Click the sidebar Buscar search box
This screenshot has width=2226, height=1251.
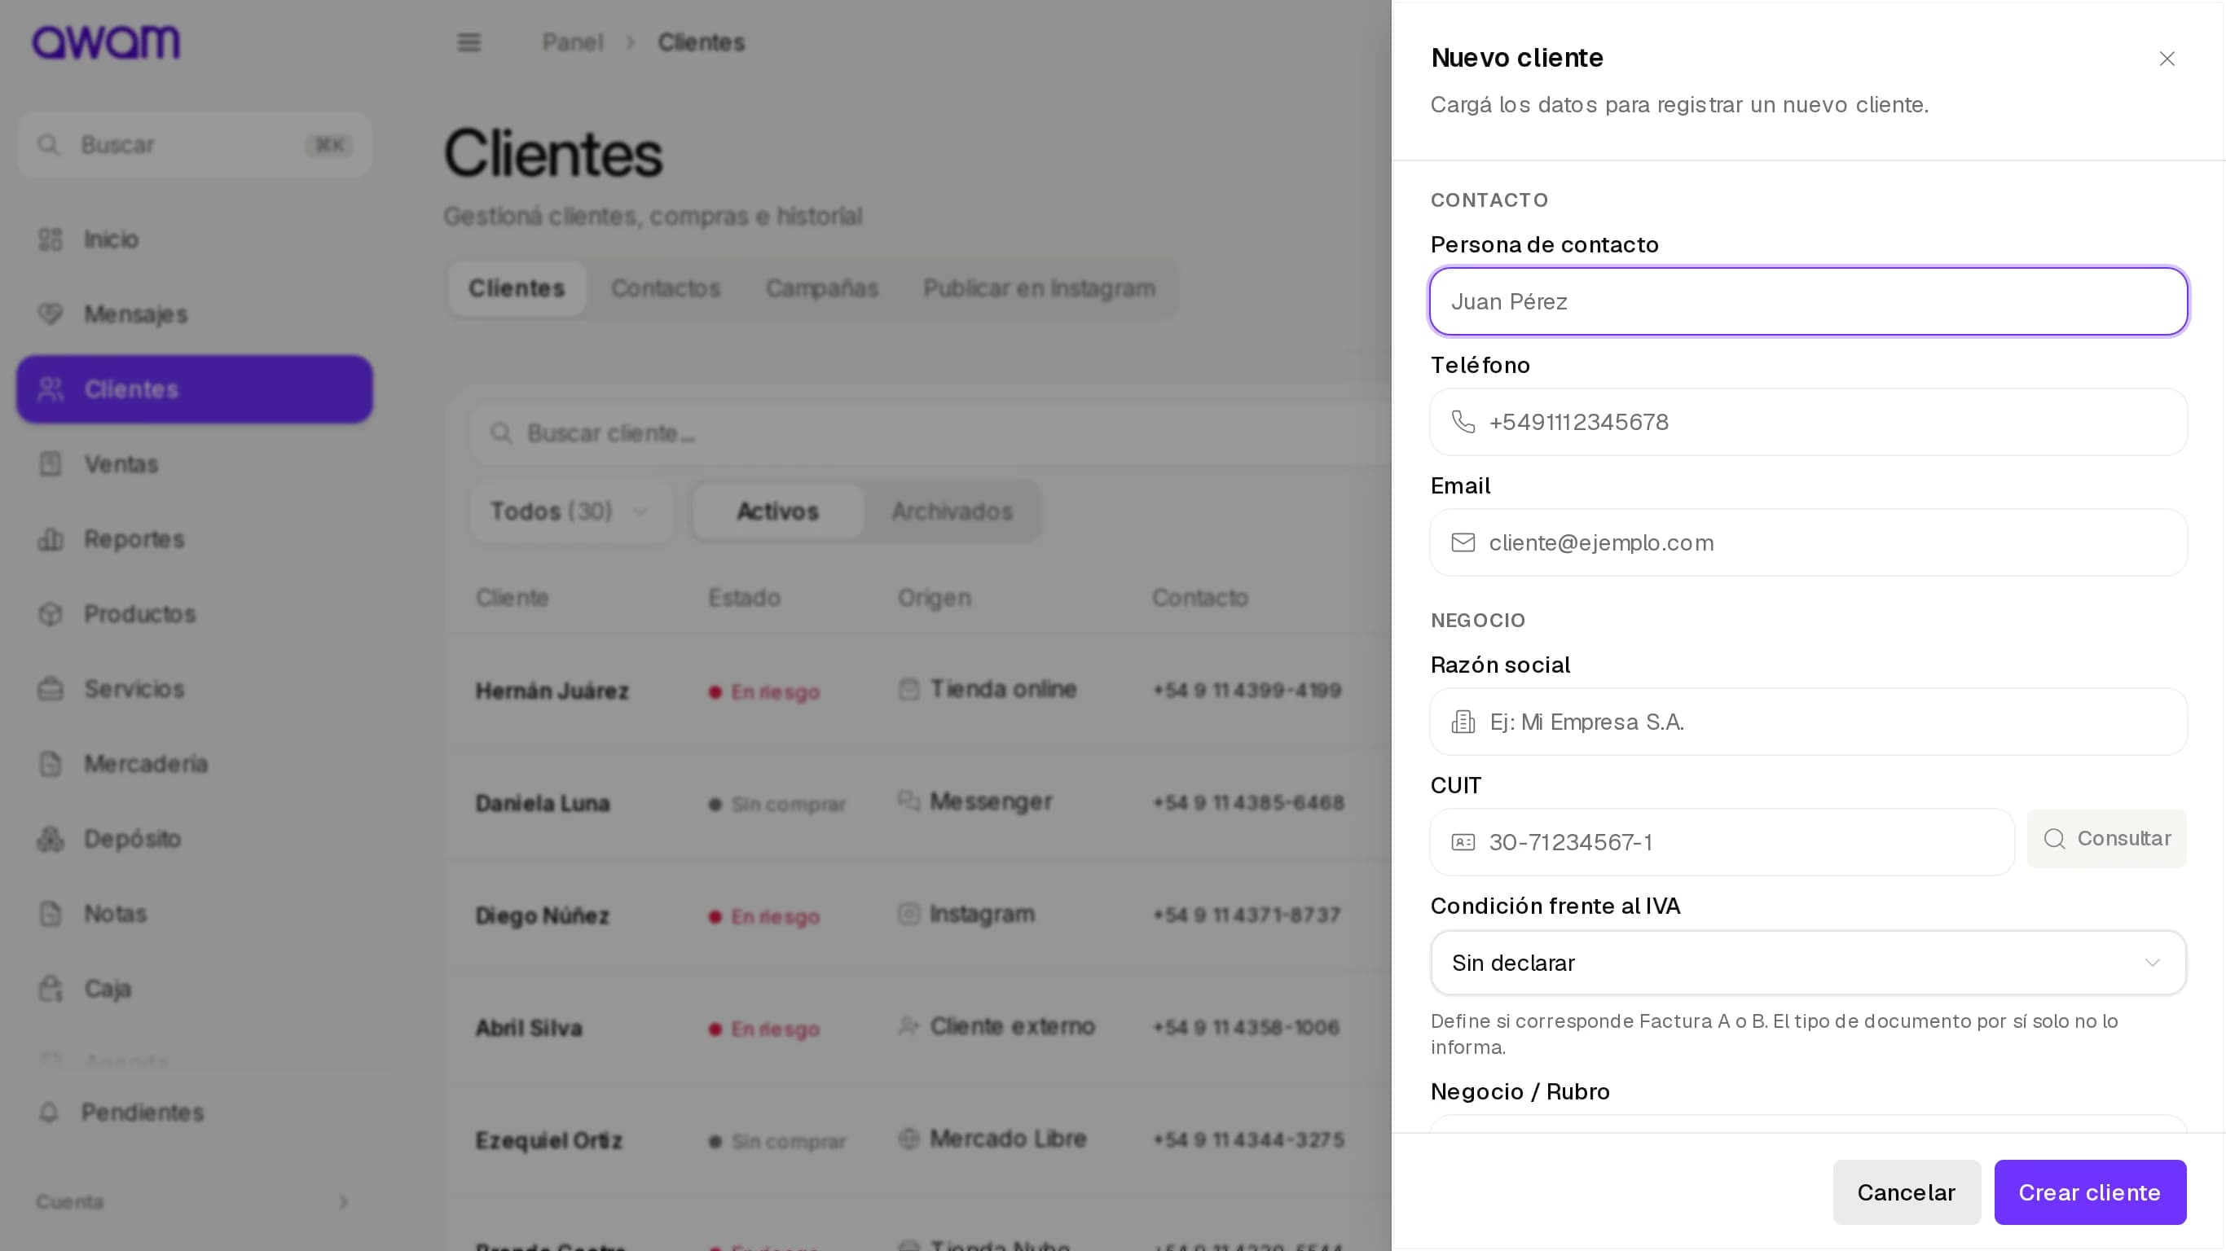(195, 144)
